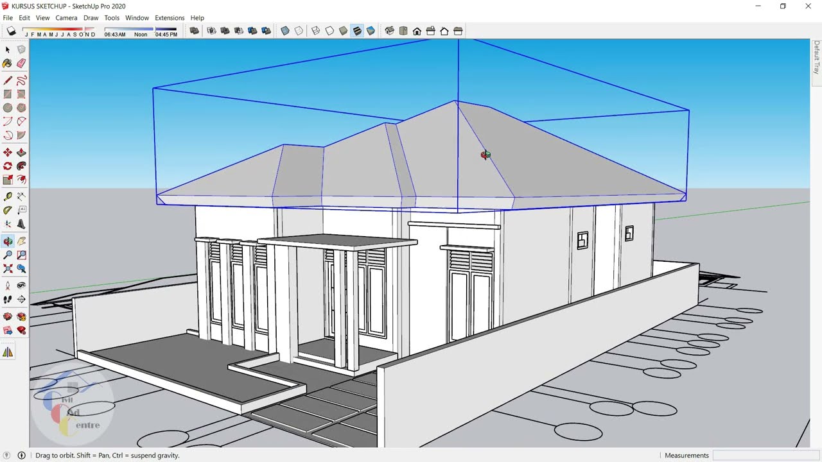The height and width of the screenshot is (462, 822).
Task: Switch to Monochrome face style
Action: click(x=371, y=31)
